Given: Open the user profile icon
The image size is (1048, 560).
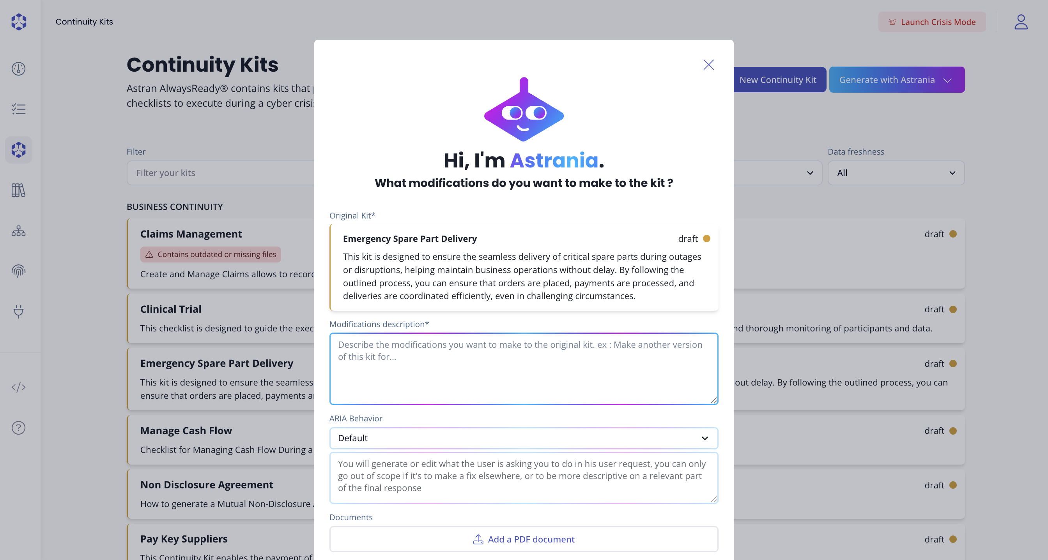Looking at the screenshot, I should tap(1020, 22).
